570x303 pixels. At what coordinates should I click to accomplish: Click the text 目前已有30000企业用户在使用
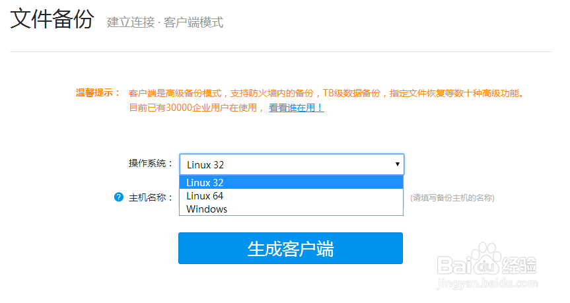pyautogui.click(x=196, y=108)
